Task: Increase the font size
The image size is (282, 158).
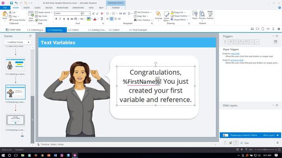Action: tap(93, 14)
